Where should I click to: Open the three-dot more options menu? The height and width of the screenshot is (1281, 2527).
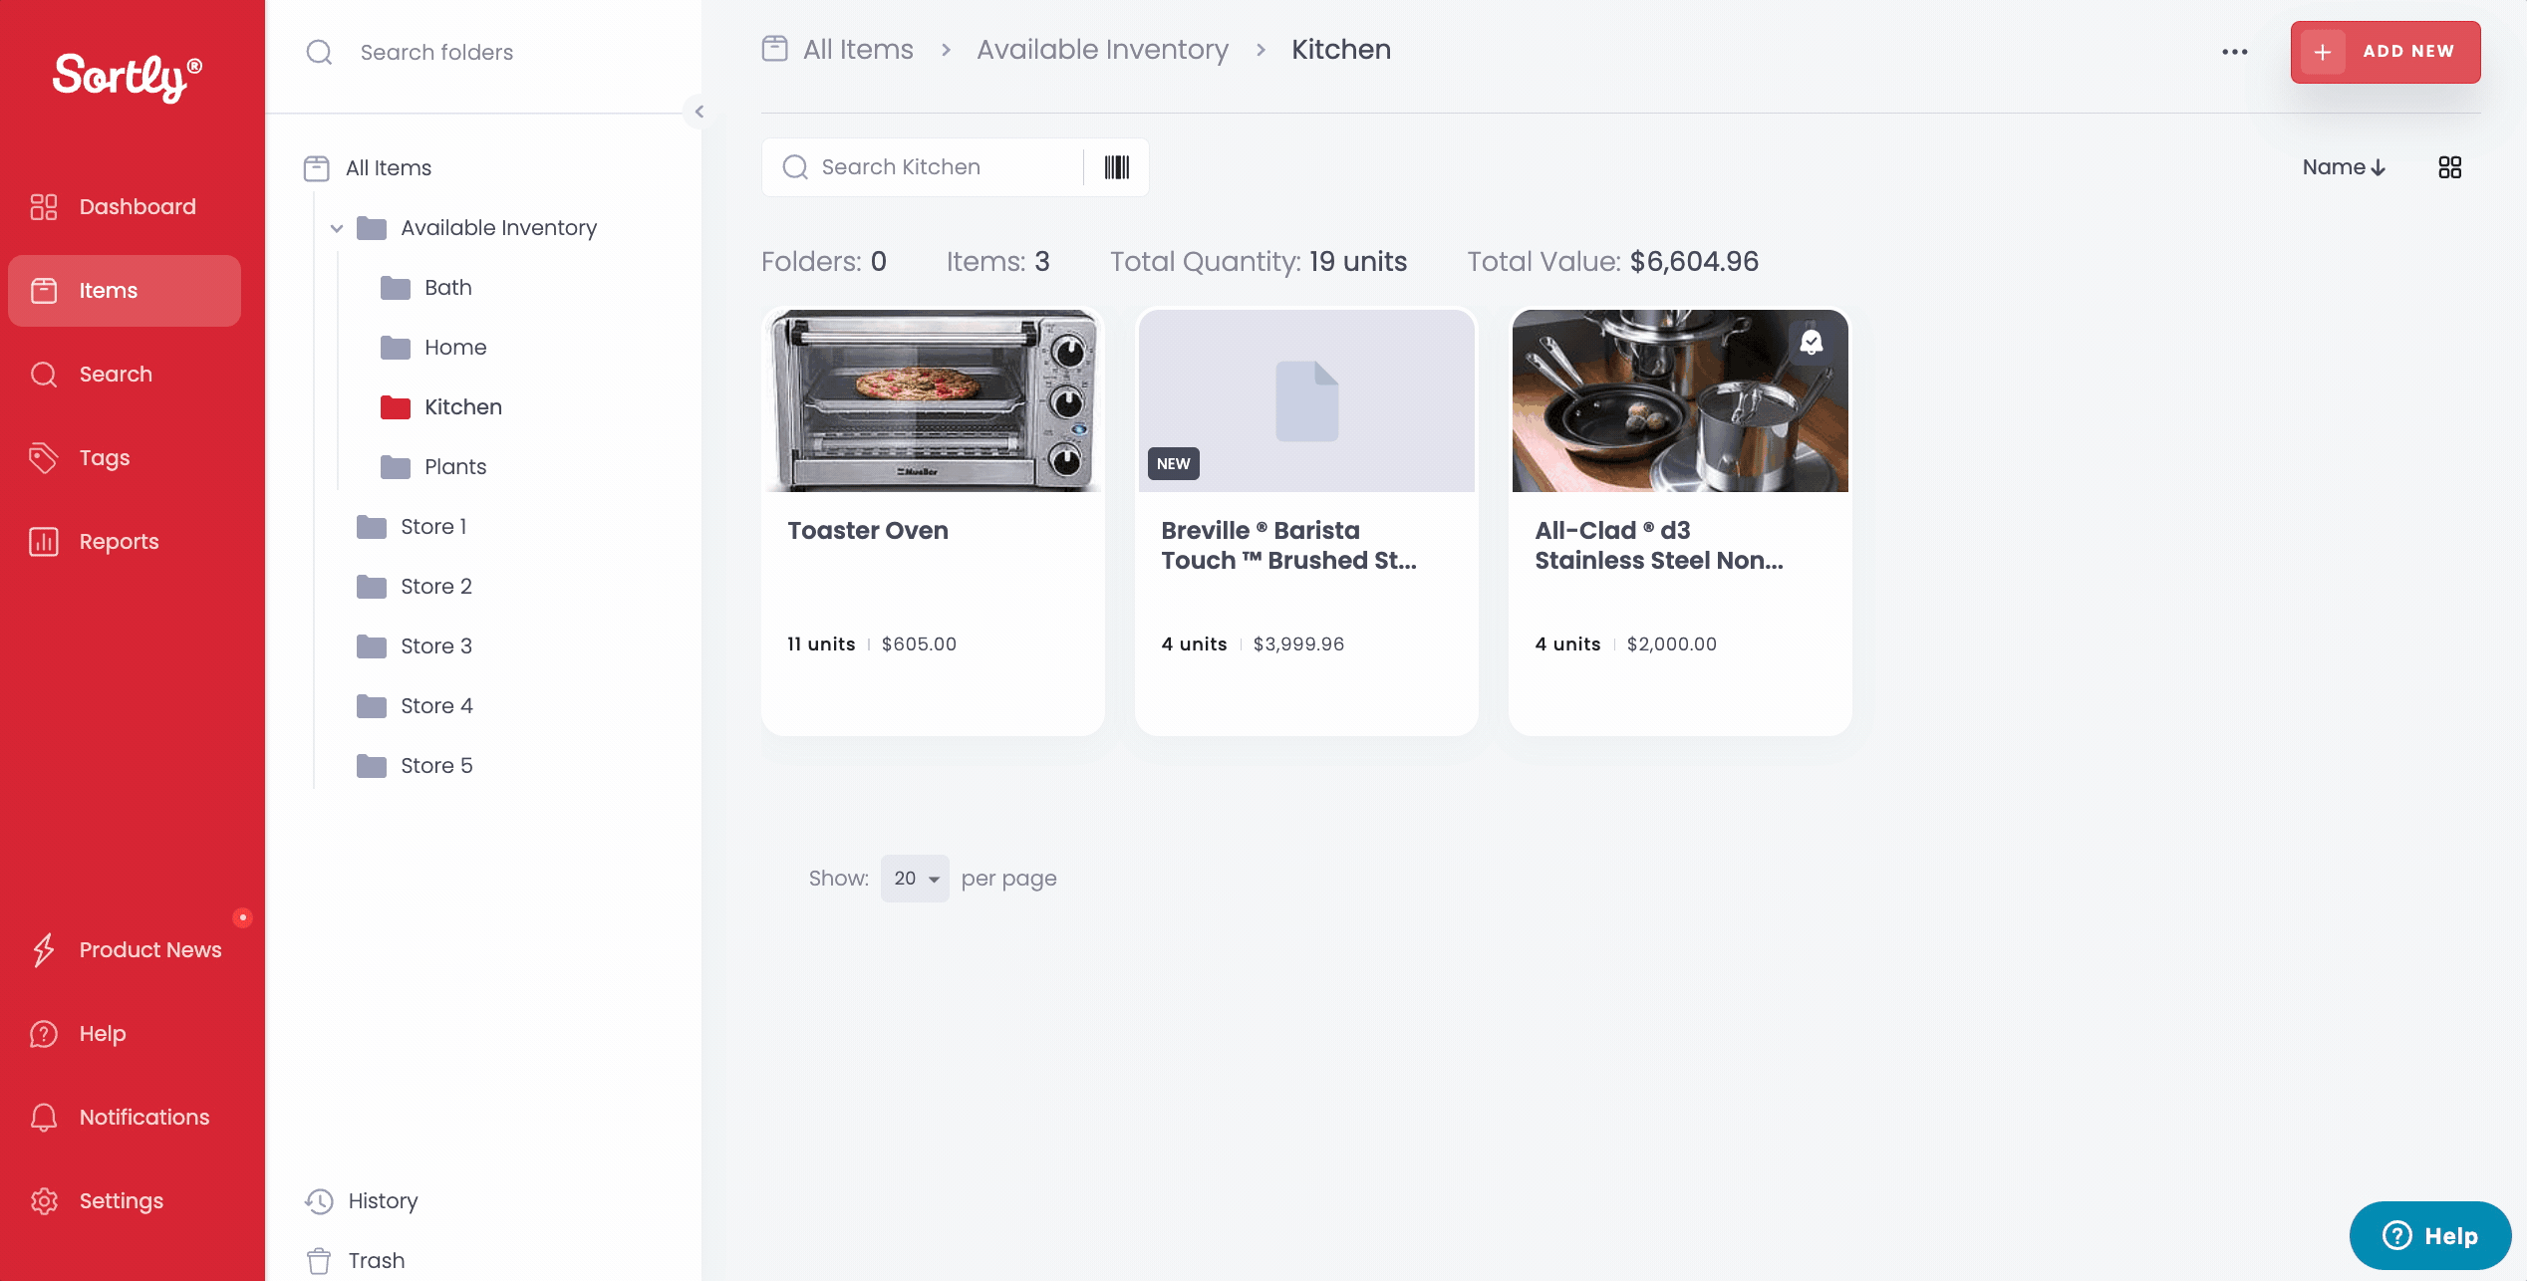(2235, 52)
